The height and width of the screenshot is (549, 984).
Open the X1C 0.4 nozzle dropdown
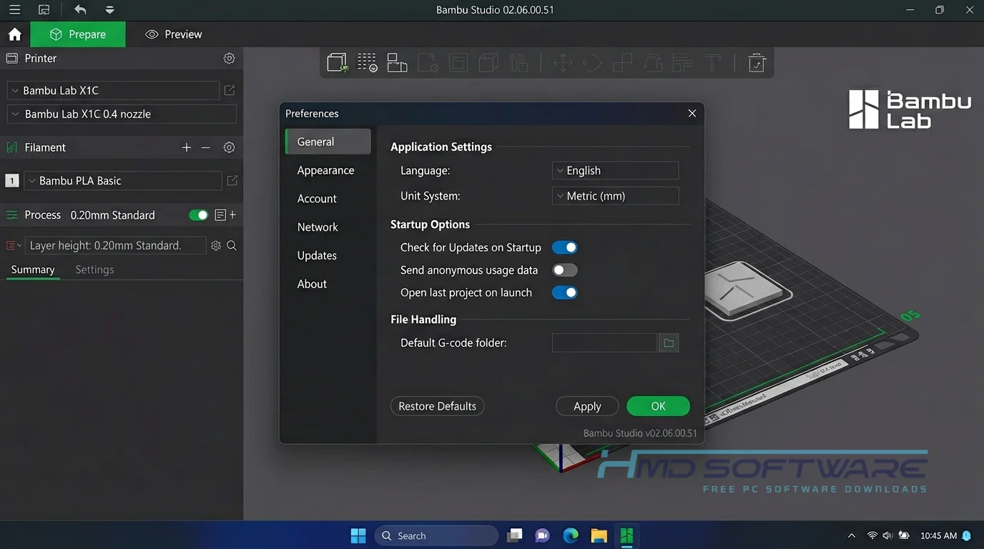122,114
